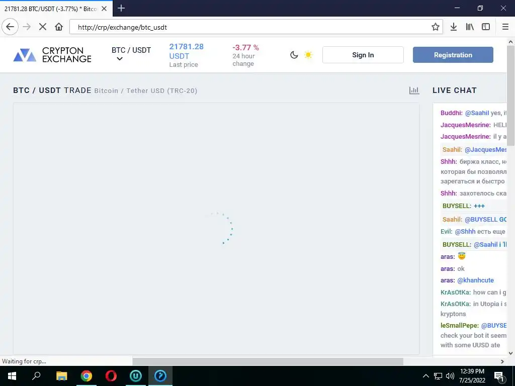Open File Explorer from the taskbar
Screen dimensions: 515x386
(x=61, y=376)
